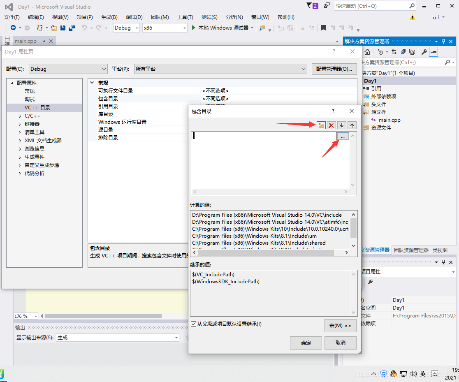
Task: Click the red X delete line icon
Action: click(331, 125)
